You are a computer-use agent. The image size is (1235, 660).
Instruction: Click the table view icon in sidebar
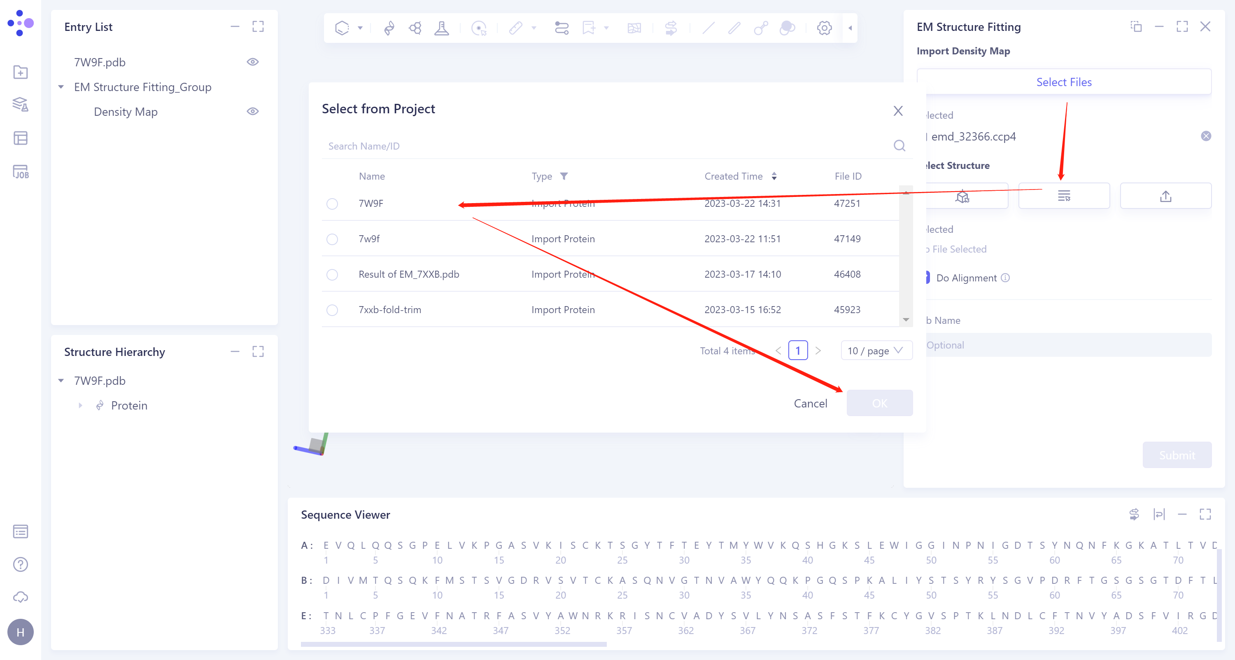pos(21,138)
